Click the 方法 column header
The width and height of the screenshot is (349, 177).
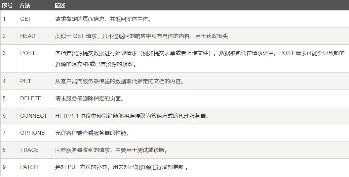pos(35,5)
